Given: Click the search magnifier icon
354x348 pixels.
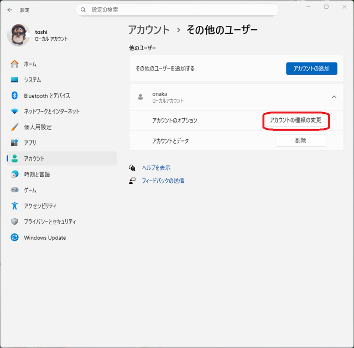Looking at the screenshot, I should (x=83, y=10).
